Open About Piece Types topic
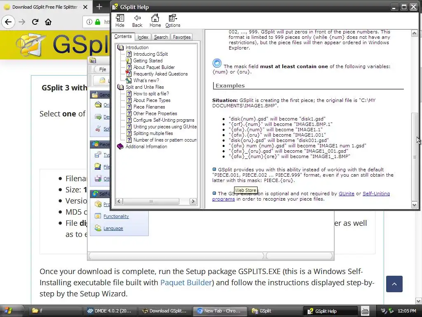 [152, 100]
